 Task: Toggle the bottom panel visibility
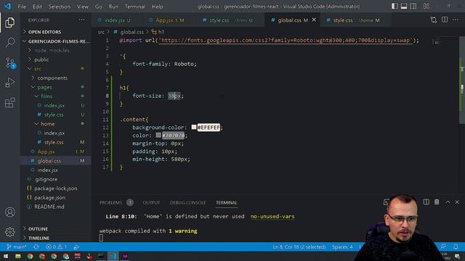404,7
